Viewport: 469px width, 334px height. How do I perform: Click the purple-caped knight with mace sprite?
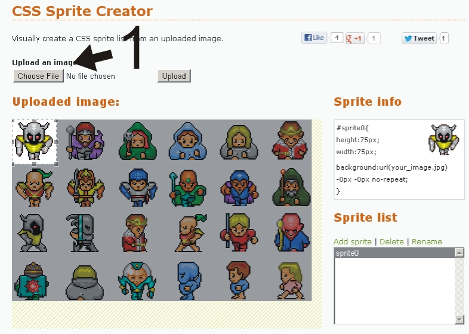[x=85, y=140]
